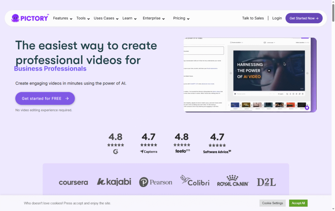Click the 4.8 feefo rating number
This screenshot has width=335, height=211.
tap(182, 137)
